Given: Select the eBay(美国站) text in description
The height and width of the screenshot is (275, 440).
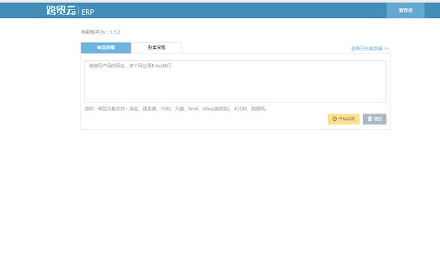Looking at the screenshot, I should (216, 109).
